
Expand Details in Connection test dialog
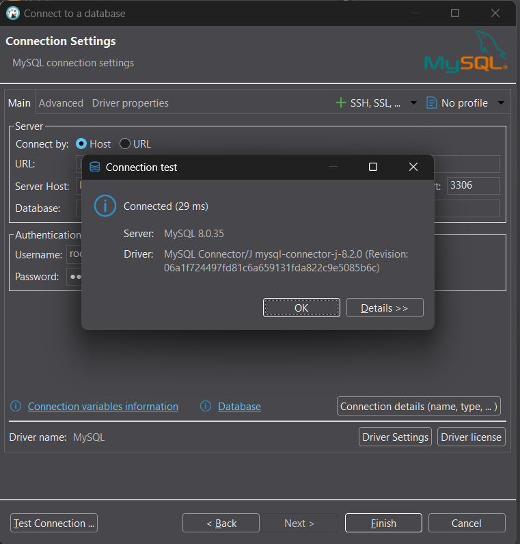tap(385, 308)
